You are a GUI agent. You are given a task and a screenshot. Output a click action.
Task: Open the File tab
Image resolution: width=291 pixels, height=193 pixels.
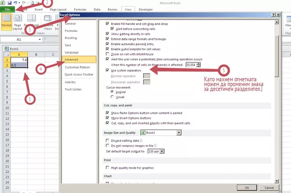point(8,9)
